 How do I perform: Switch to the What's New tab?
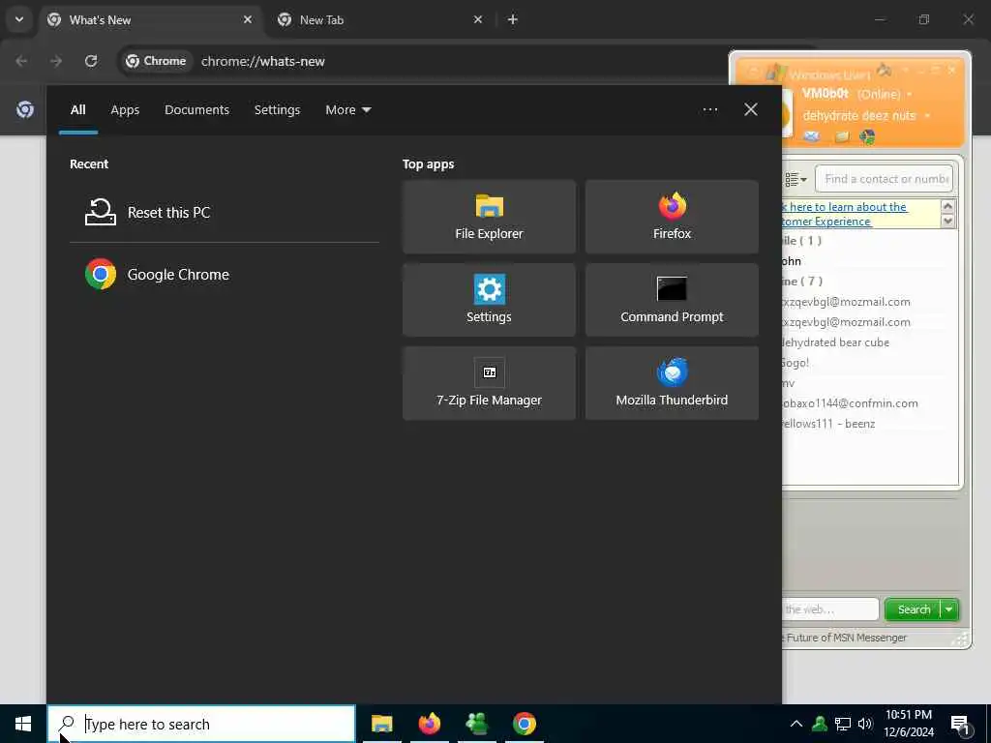tap(150, 19)
